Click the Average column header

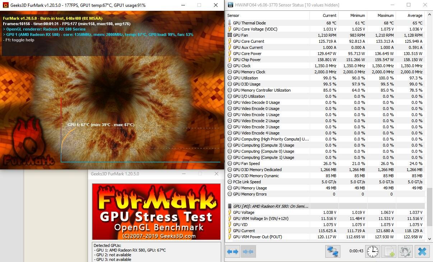[410, 15]
